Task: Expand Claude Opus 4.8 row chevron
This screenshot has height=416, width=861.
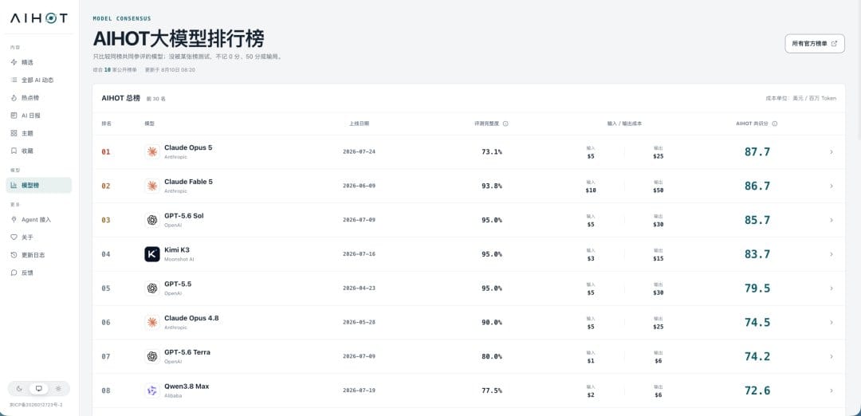Action: point(832,322)
